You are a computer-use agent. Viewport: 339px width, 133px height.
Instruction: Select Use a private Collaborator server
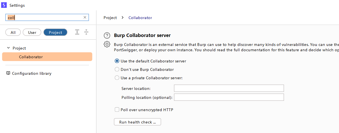point(117,78)
